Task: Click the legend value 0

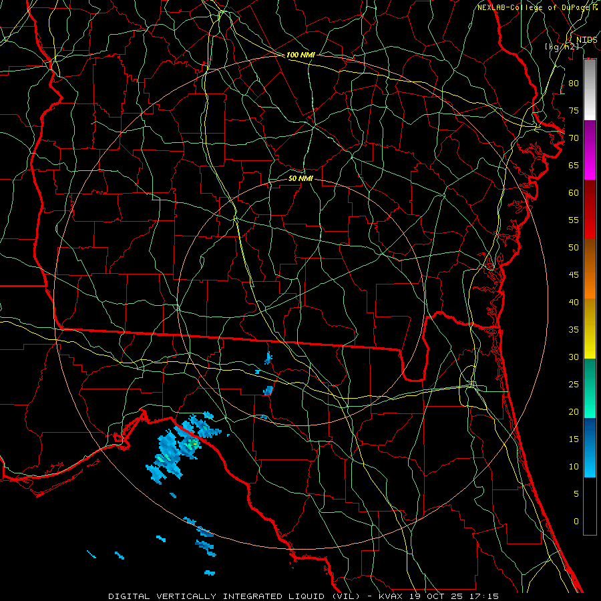Action: [x=576, y=522]
